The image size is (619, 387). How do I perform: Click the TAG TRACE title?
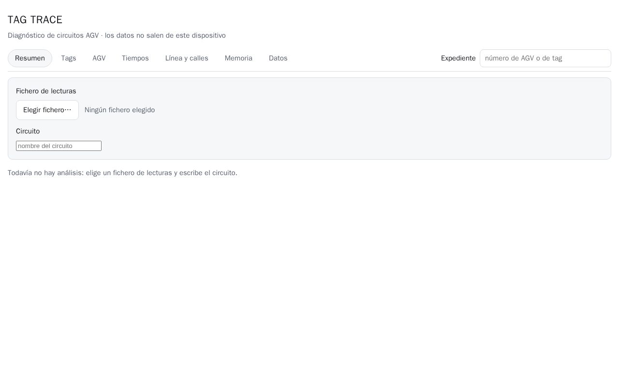pos(35,20)
